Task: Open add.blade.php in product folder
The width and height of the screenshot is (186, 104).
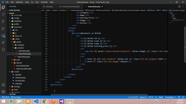Action: pos(24,51)
